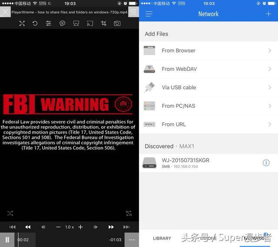Click the seek bar position marker
Viewport: 278px width, 247px height.
point(18,240)
